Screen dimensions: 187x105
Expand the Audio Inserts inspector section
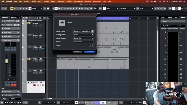(11, 32)
